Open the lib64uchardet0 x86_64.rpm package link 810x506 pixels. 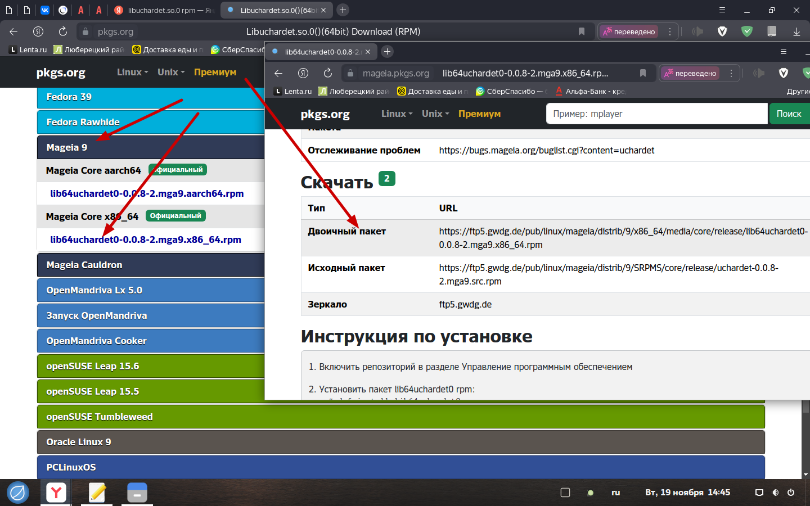tap(146, 240)
